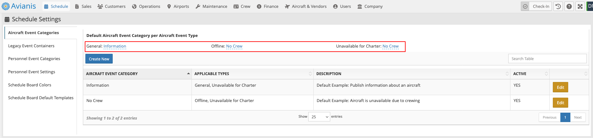Open the Finance menu

click(267, 6)
